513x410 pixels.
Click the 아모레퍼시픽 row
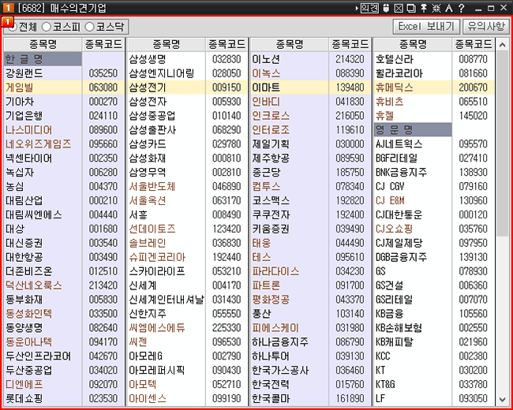188,370
